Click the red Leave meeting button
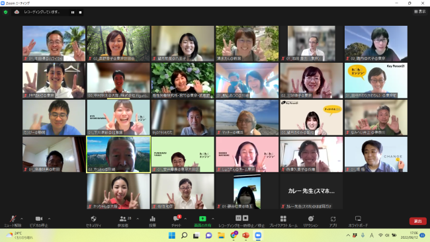Viewport: 430px width, 242px height. point(417,221)
